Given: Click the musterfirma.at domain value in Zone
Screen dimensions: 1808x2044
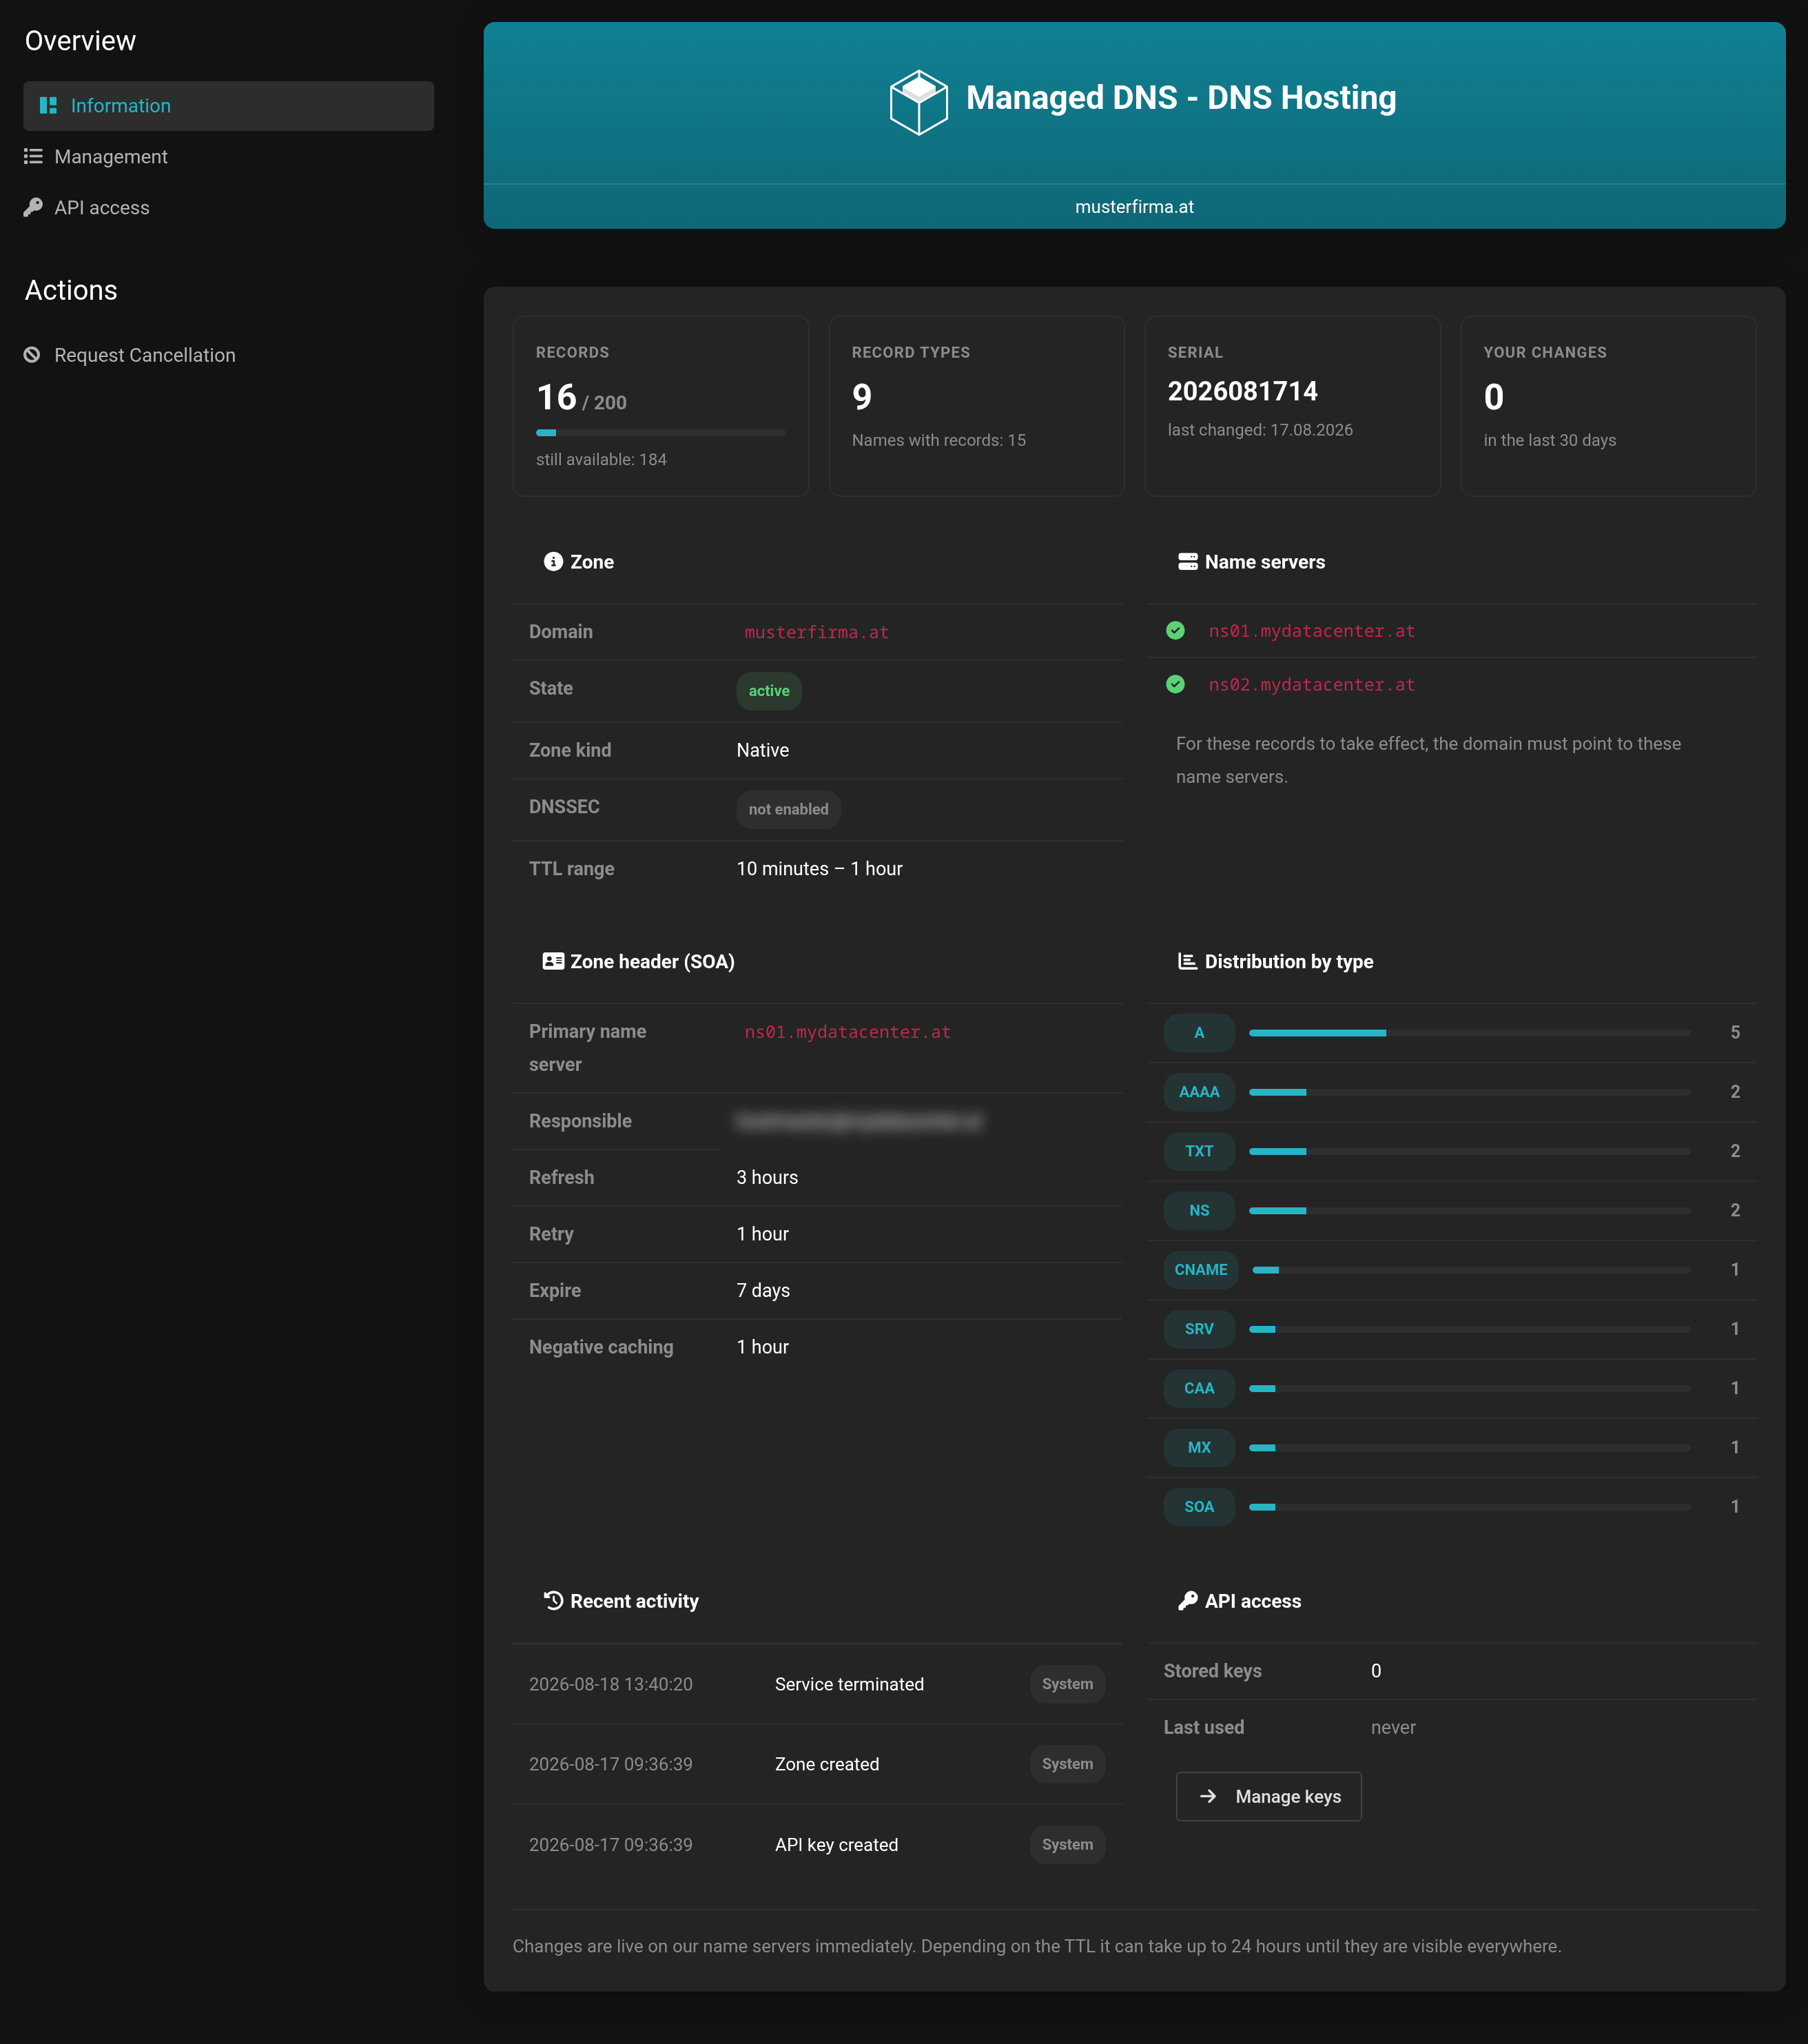Looking at the screenshot, I should [817, 632].
